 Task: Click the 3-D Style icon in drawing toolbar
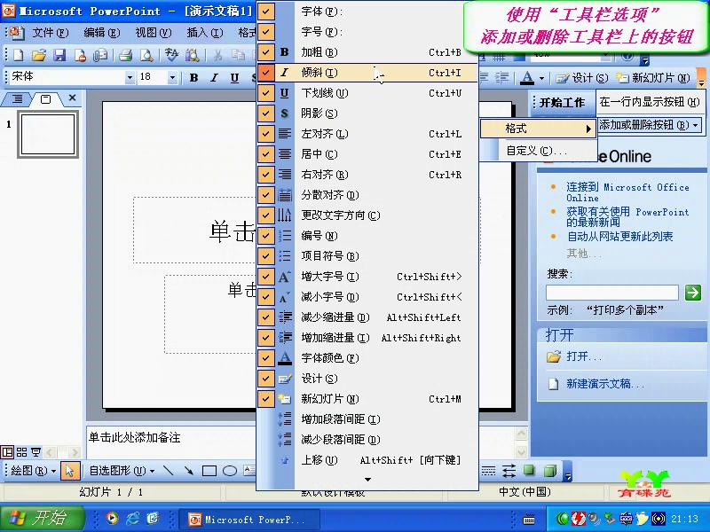tap(549, 471)
